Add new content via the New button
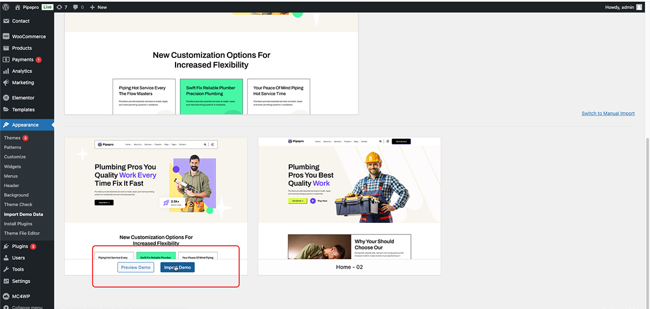The image size is (650, 309). point(99,7)
